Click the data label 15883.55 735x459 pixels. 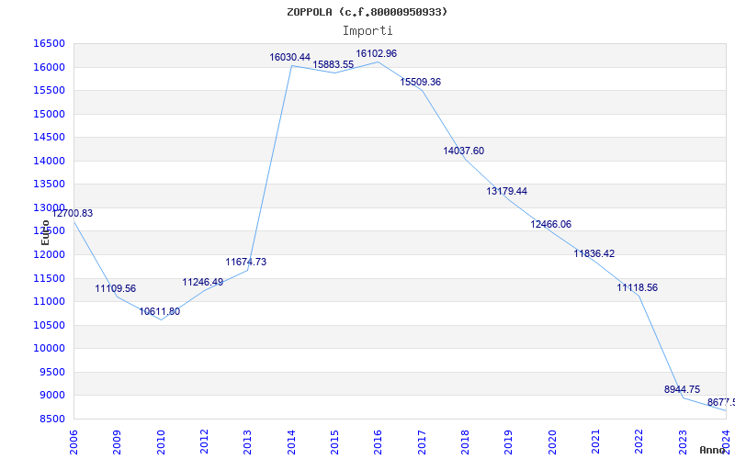[333, 64]
